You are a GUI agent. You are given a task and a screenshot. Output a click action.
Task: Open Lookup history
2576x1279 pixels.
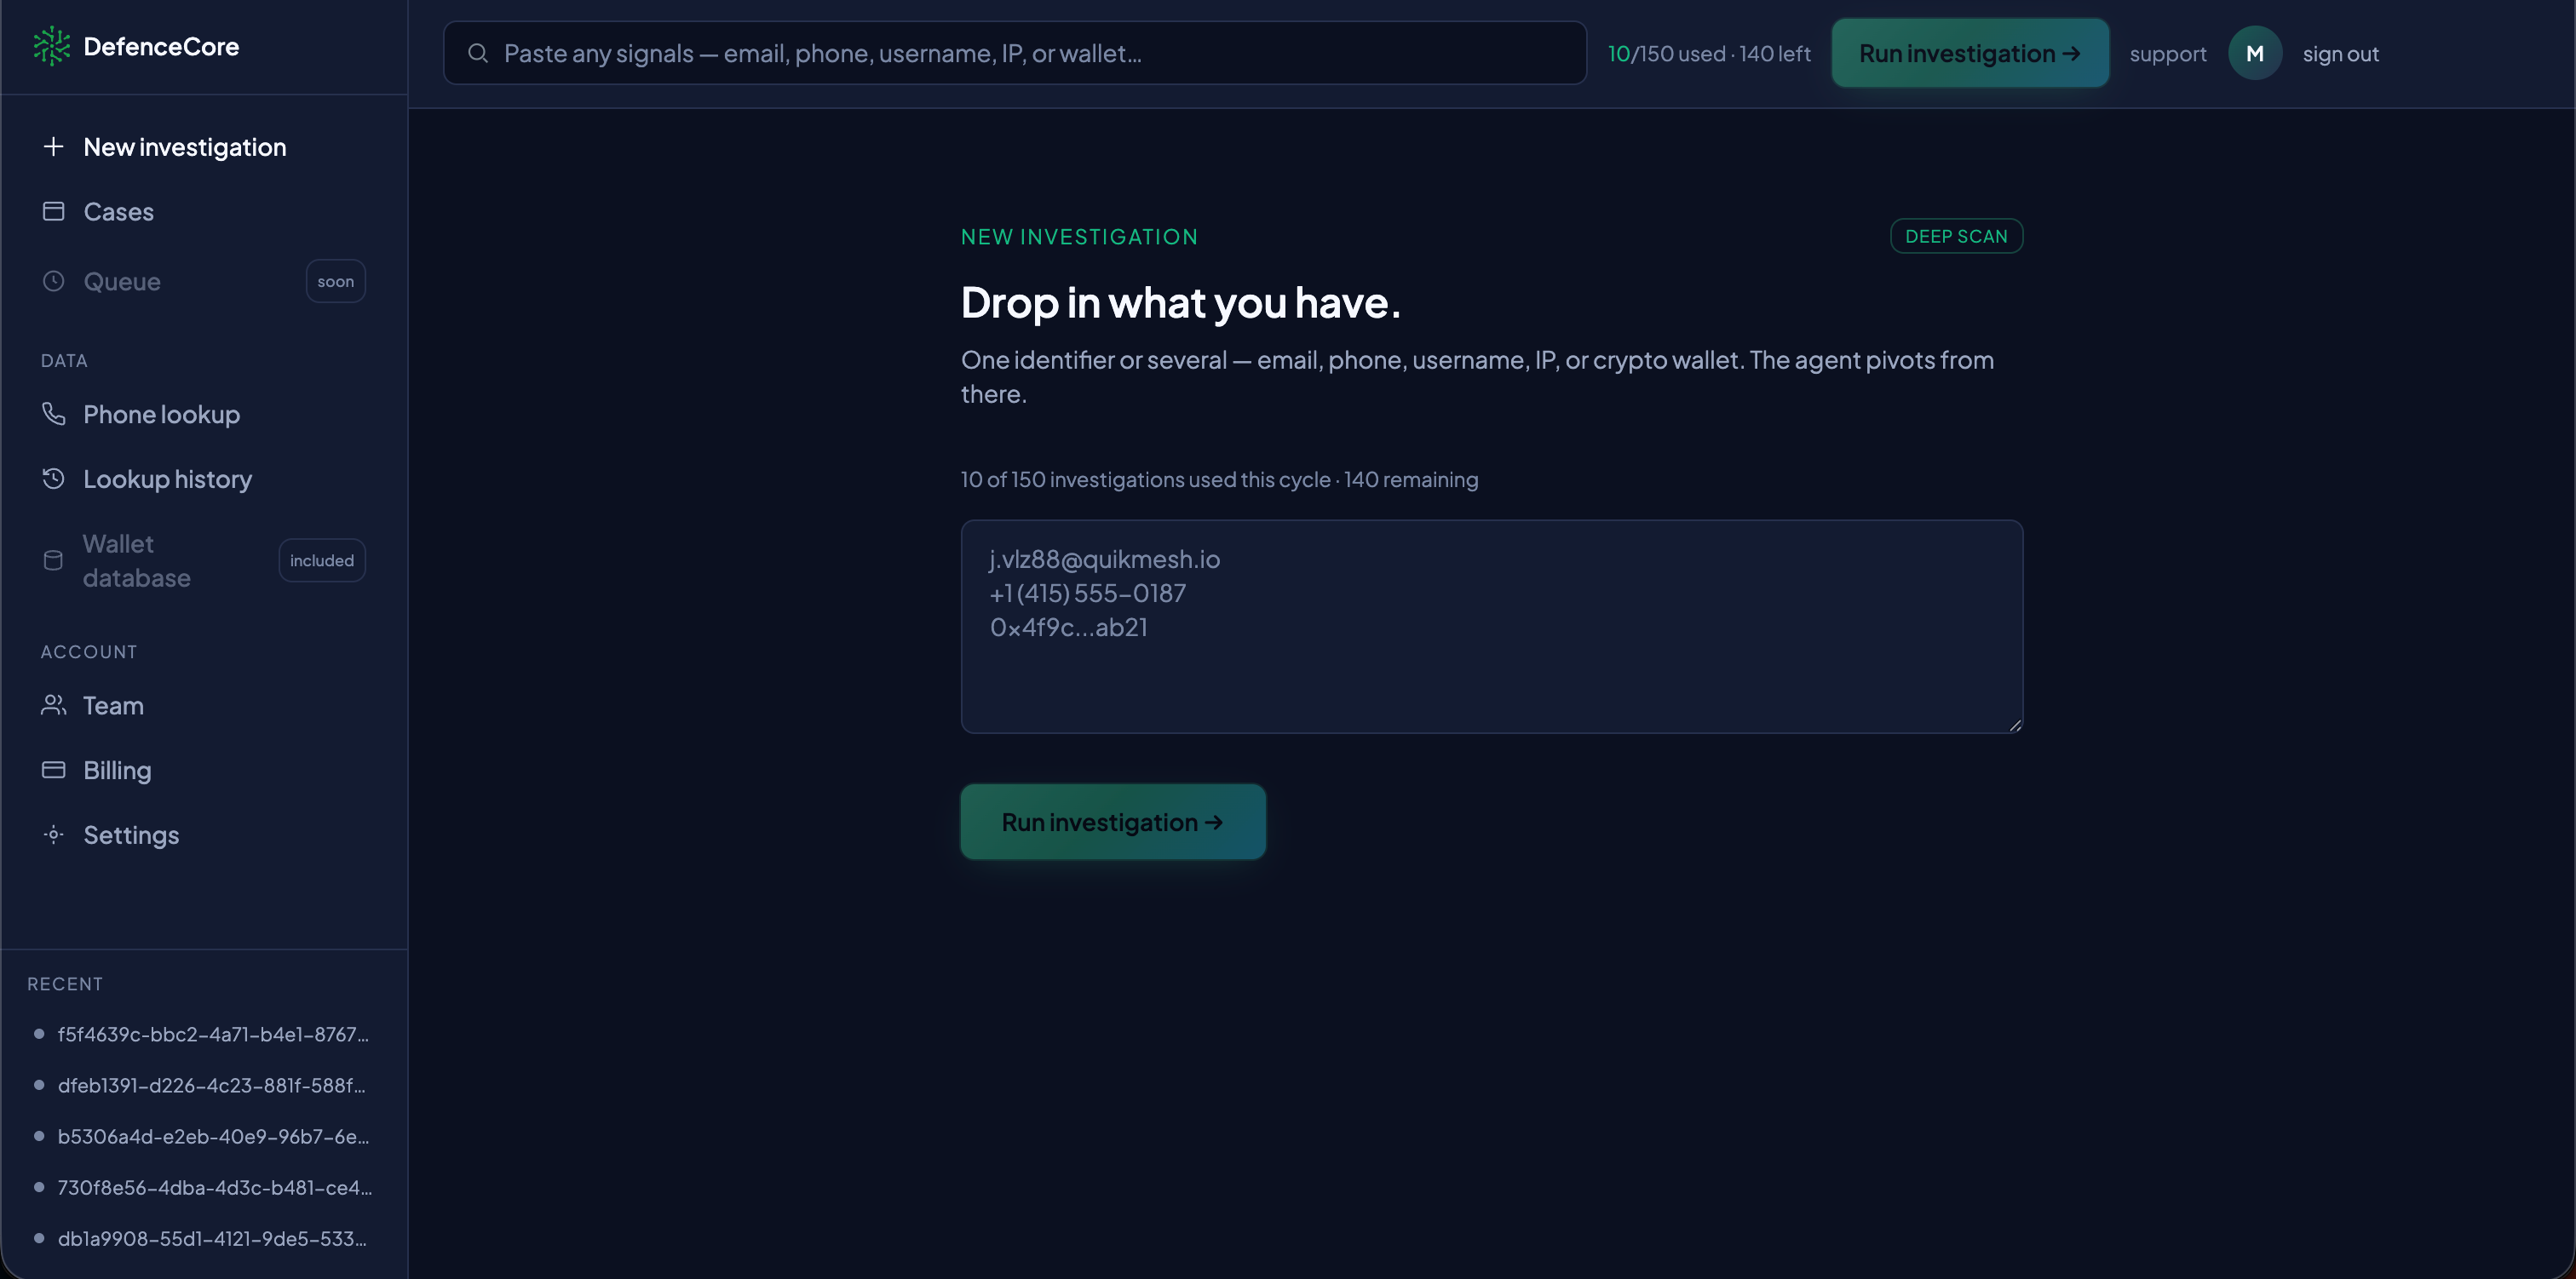point(203,479)
